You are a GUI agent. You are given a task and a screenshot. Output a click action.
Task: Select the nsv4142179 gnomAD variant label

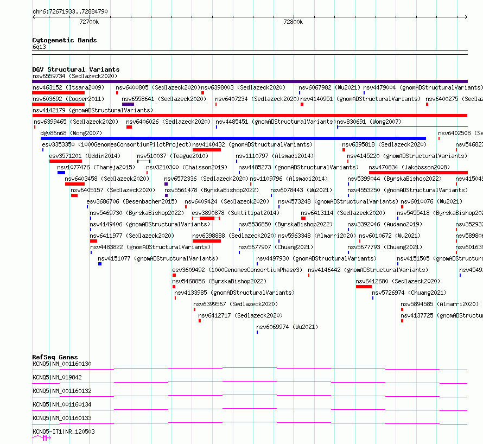93,110
